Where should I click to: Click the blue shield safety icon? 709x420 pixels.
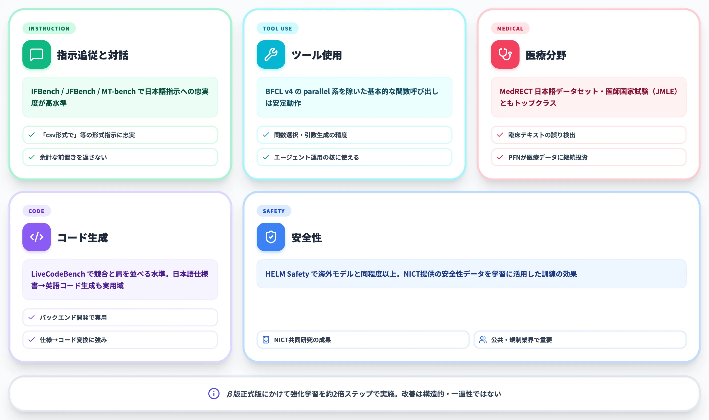click(271, 237)
